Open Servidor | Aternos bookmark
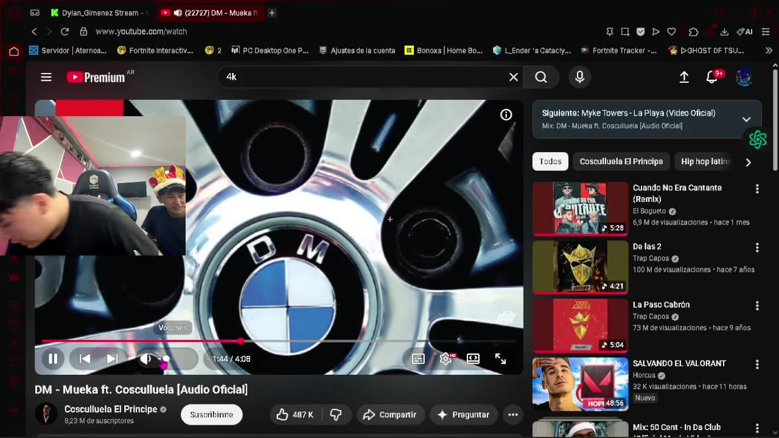779x438 pixels. (68, 50)
